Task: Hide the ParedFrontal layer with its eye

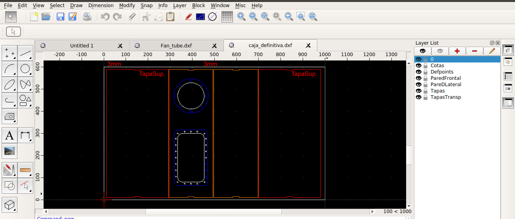Action: [418, 78]
